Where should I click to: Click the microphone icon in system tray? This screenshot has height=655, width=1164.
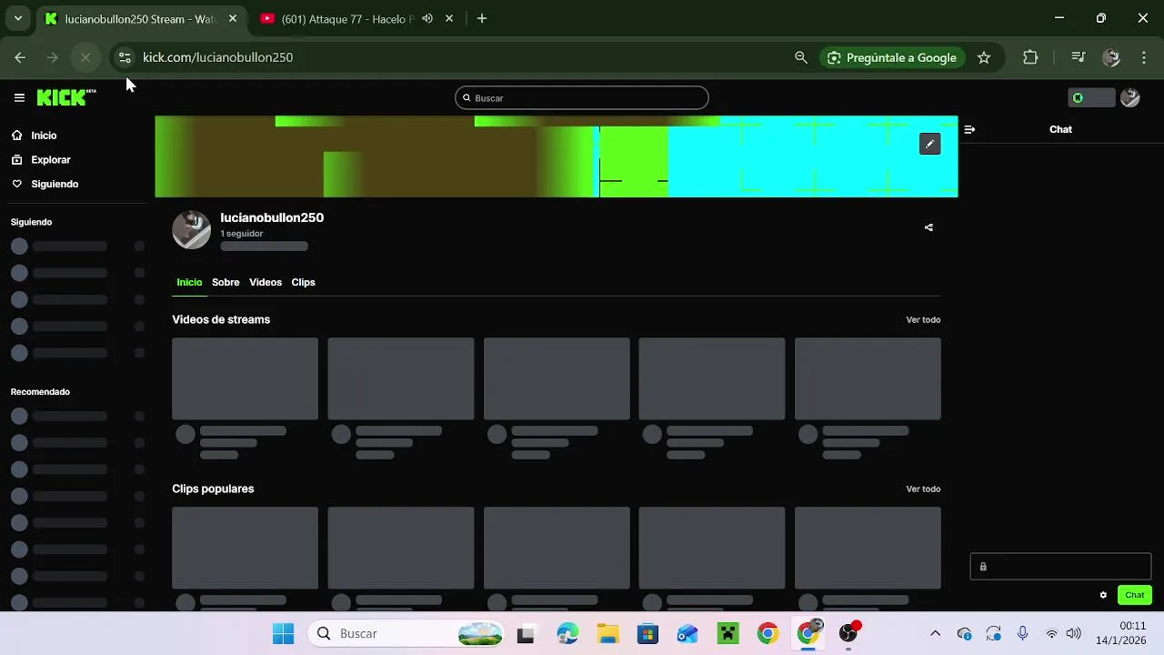1023,633
